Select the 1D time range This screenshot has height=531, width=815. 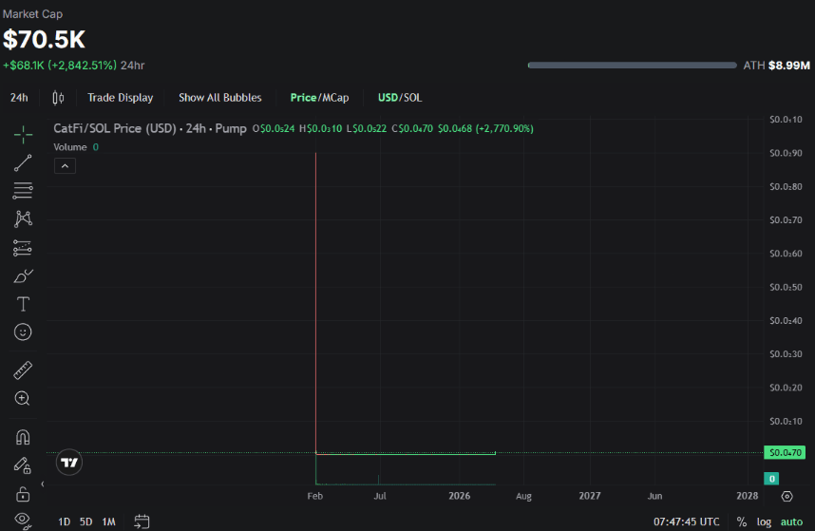(64, 522)
